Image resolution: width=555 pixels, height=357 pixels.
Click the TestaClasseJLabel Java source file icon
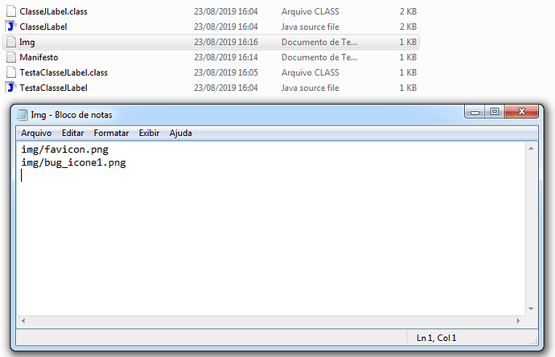coord(11,88)
